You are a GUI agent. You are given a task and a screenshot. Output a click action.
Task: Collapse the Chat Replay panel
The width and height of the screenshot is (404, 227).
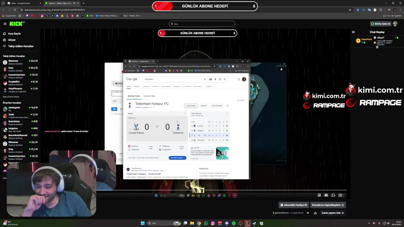[x=353, y=32]
